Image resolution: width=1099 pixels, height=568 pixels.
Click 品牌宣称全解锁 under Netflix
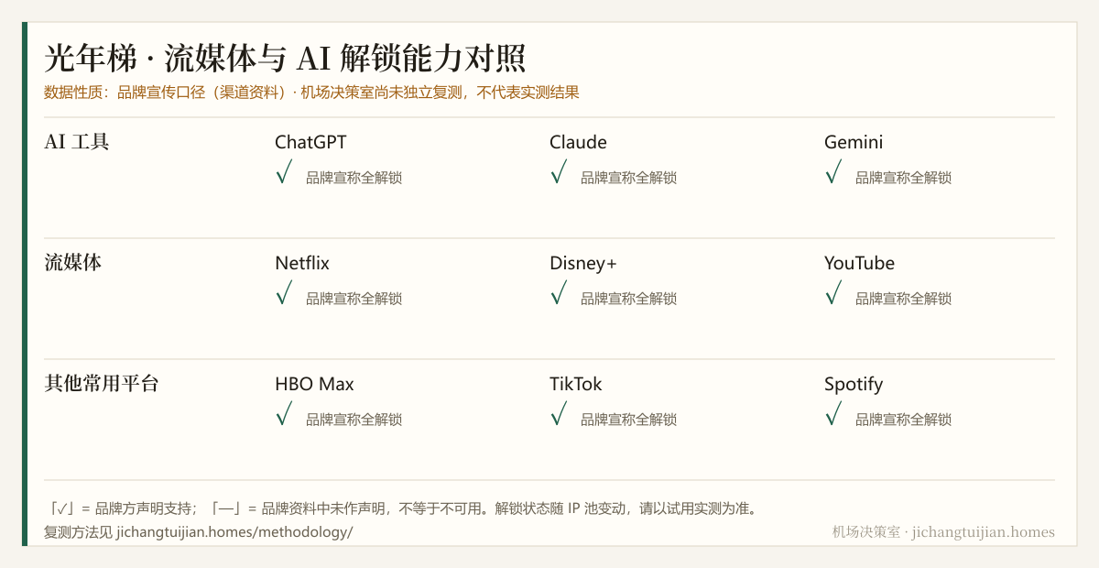354,299
